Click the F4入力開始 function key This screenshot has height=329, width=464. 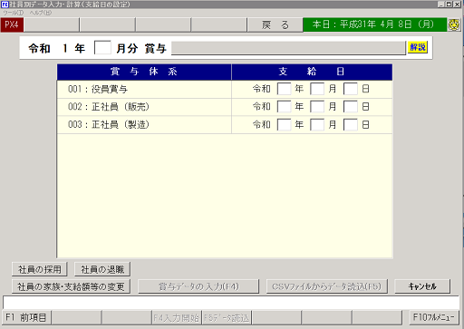(177, 317)
